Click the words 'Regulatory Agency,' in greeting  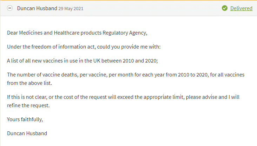tap(125, 33)
